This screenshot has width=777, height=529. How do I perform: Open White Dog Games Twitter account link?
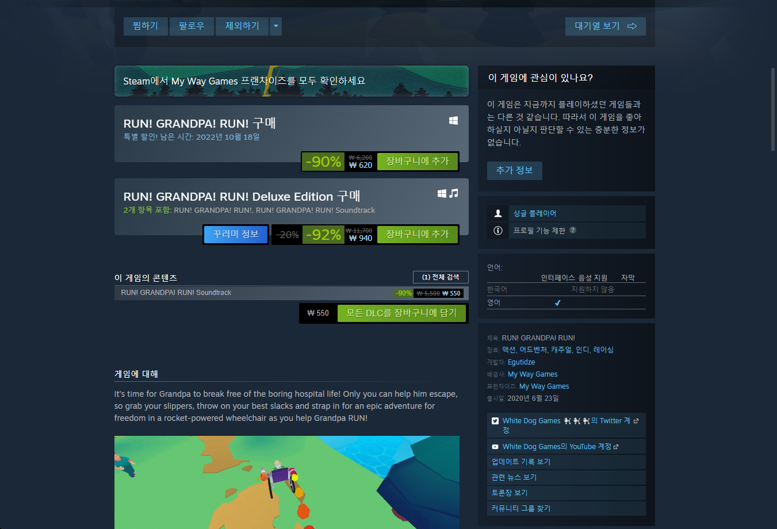566,425
